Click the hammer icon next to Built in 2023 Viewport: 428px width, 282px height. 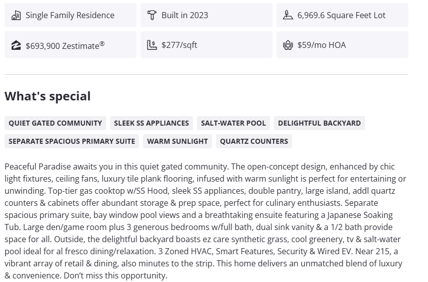[x=152, y=15]
